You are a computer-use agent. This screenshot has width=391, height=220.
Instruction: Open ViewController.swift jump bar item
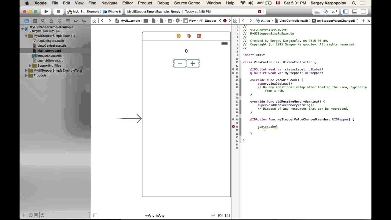point(291,21)
